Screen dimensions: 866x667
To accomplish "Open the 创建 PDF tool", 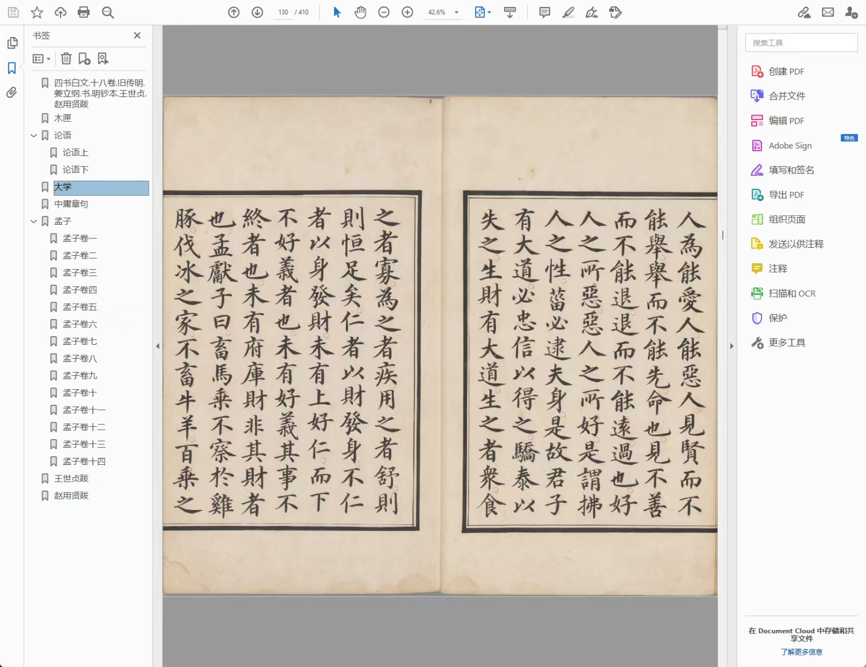I will 777,72.
